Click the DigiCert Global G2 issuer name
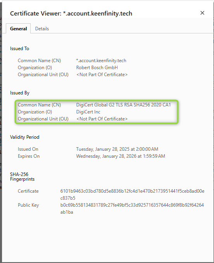 [123, 105]
